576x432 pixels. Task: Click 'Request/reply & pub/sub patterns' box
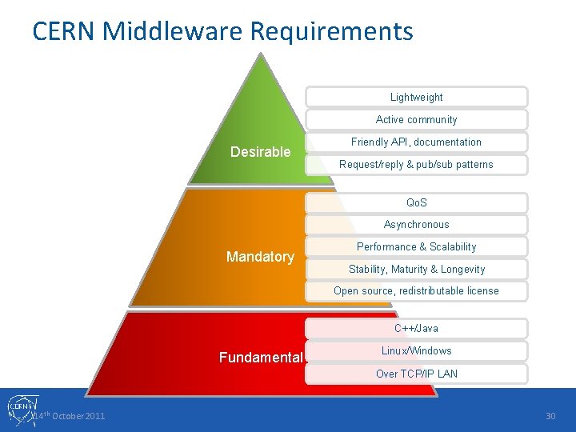[x=416, y=164]
